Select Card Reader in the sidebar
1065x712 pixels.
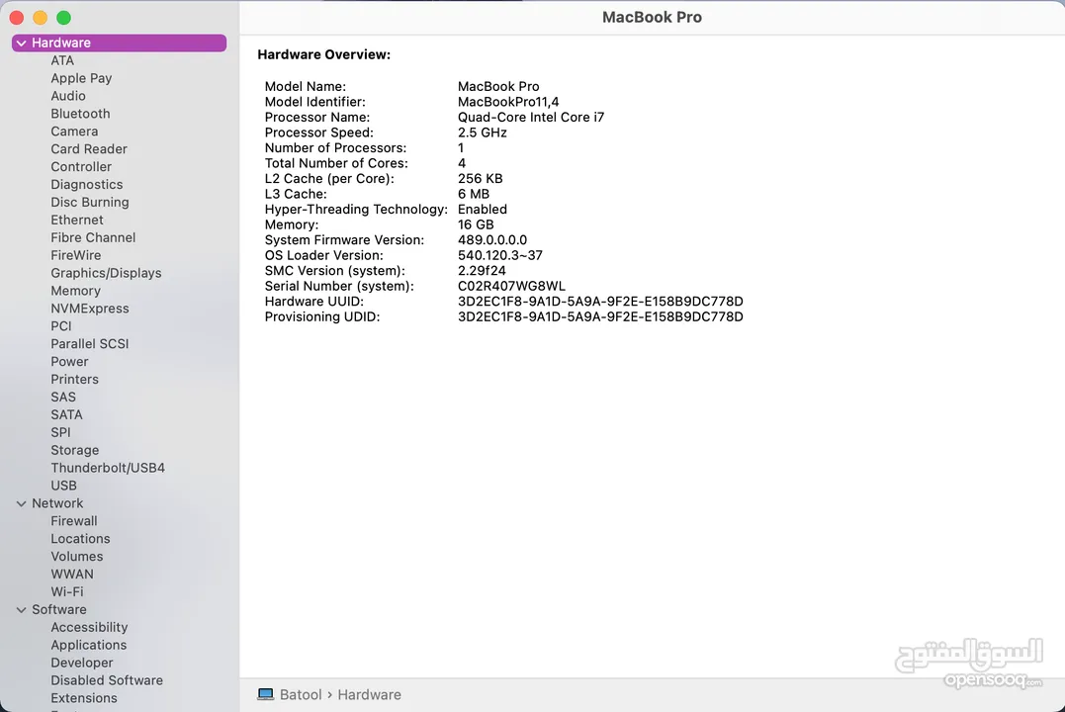tap(89, 148)
